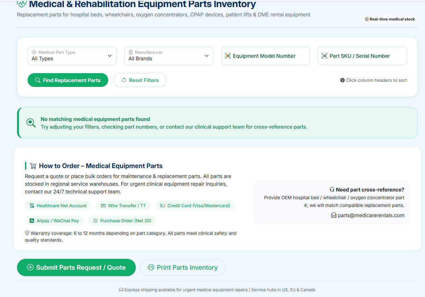The width and height of the screenshot is (425, 297).
Task: Click the gear icon next to Medical Part Type
Action: [x=34, y=52]
